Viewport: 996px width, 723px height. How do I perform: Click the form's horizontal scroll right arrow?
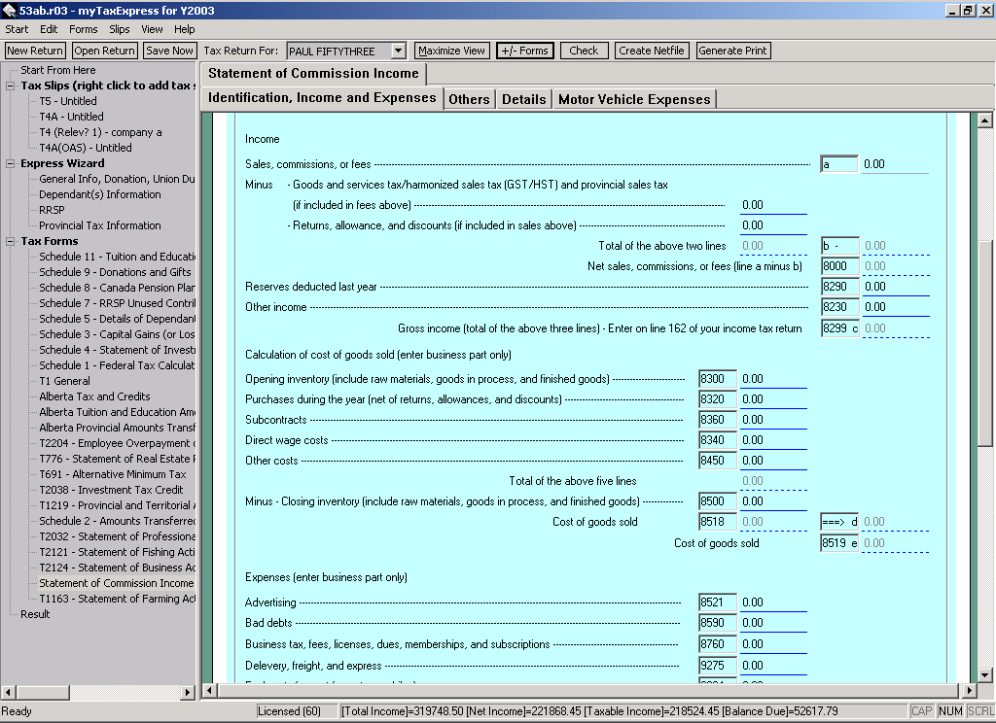[970, 691]
